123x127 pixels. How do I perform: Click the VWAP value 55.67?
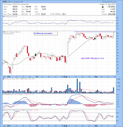(x=43, y=14)
